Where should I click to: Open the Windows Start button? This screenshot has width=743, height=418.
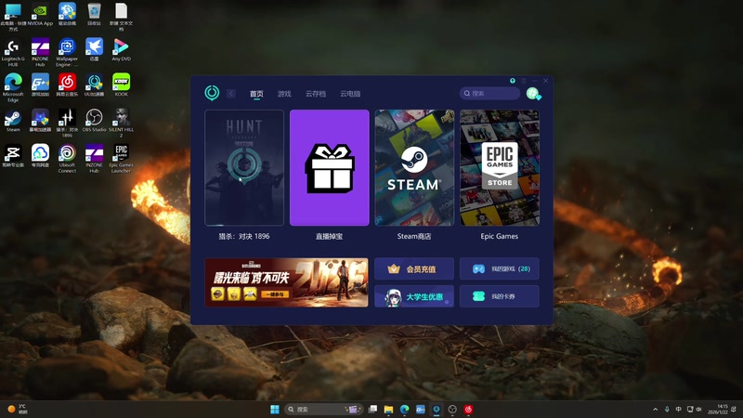tap(275, 410)
